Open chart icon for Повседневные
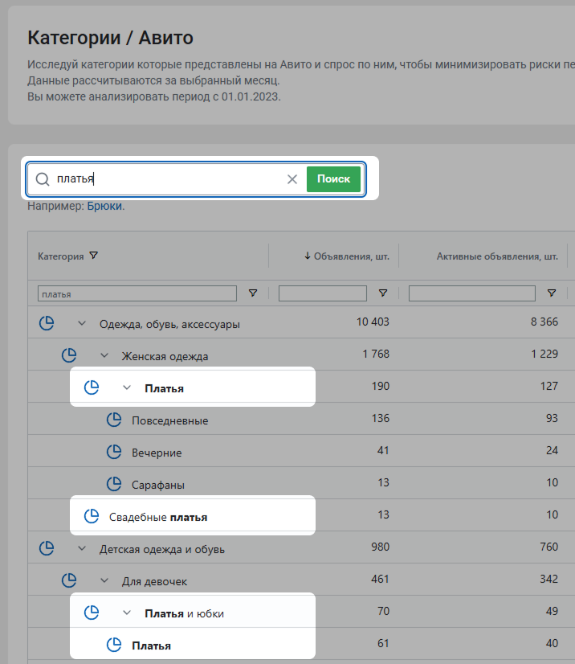575x664 pixels. pos(114,420)
